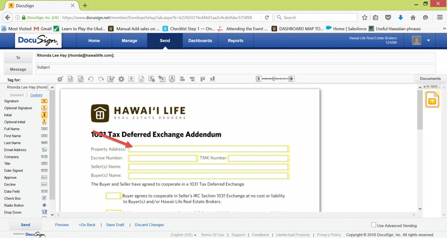Screen dimensions: 447x238
Task: Click into the Property Address field
Action: pyautogui.click(x=208, y=149)
